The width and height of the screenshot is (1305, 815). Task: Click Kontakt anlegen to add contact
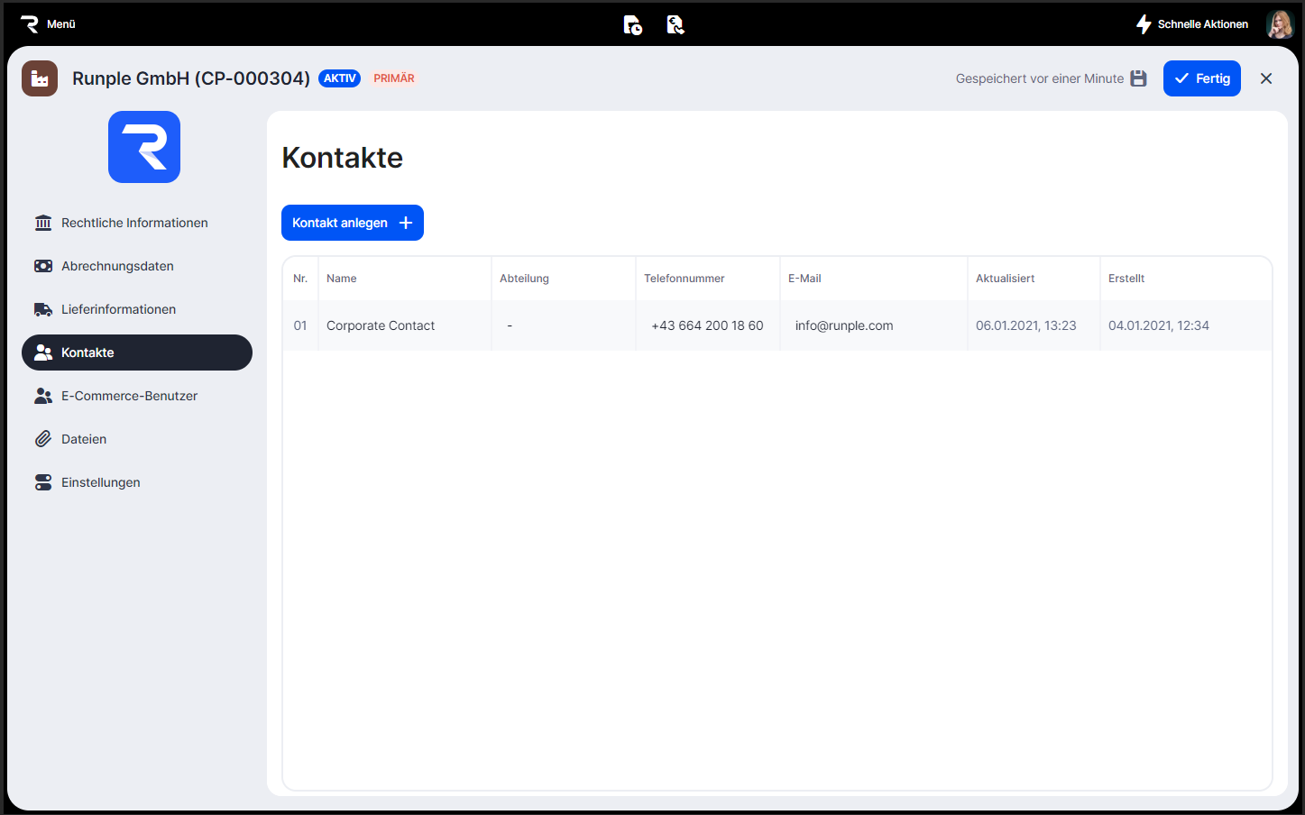pyautogui.click(x=352, y=223)
